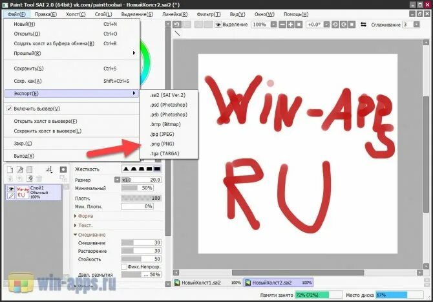
Task: Select the second brush hardness shape
Action: click(134, 169)
